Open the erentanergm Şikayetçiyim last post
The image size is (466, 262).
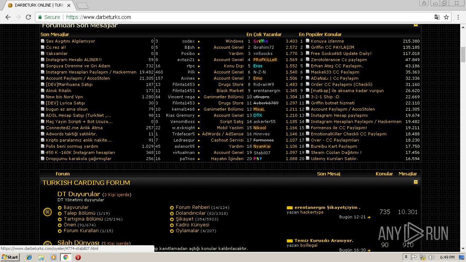pos(327,207)
